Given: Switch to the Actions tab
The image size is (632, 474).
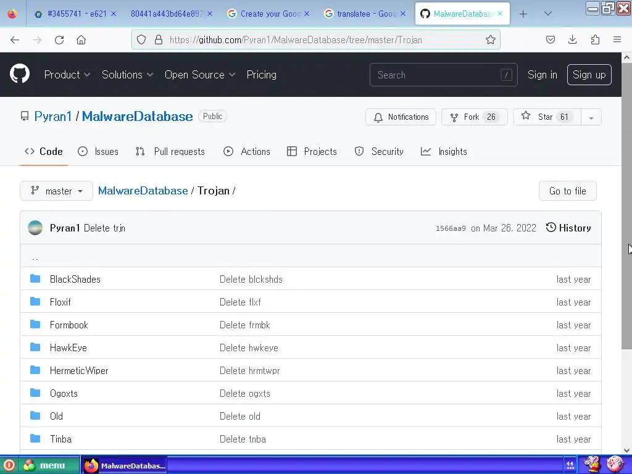Looking at the screenshot, I should (x=247, y=152).
